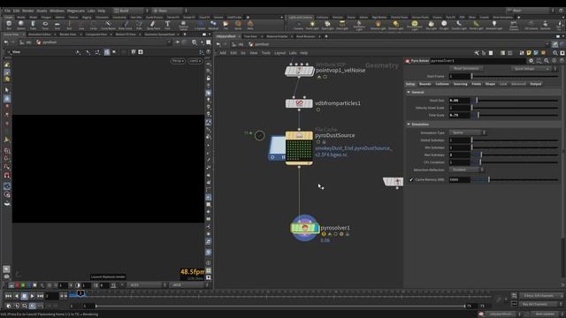Screen dimensions: 566x318
Task: Click the yellow sticky note icon in network toolbar
Action: pyautogui.click(x=529, y=53)
